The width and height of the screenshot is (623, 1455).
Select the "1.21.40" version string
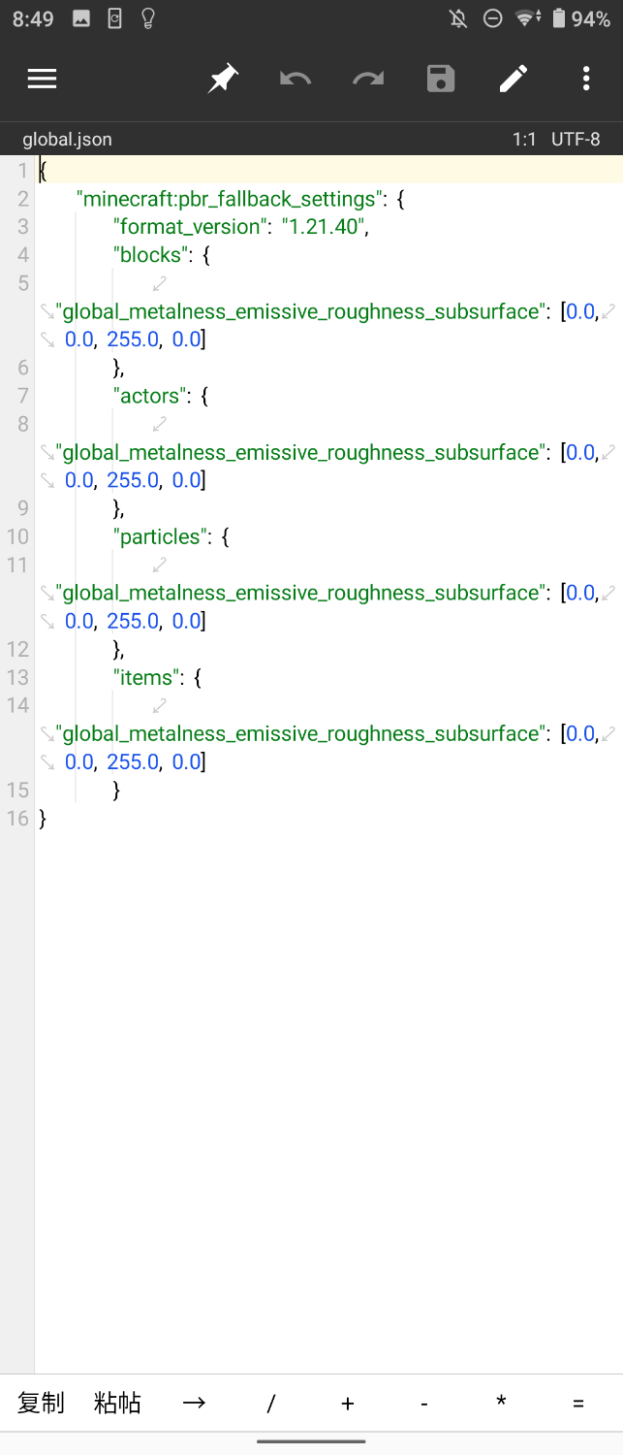[325, 227]
